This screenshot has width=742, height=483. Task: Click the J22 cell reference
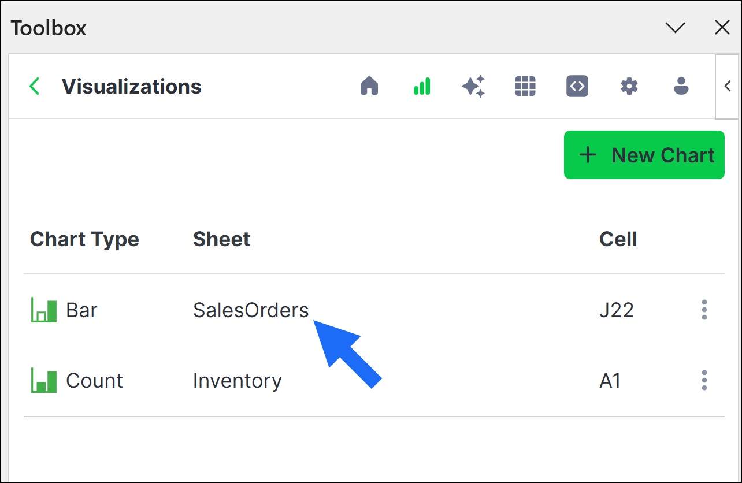point(616,310)
